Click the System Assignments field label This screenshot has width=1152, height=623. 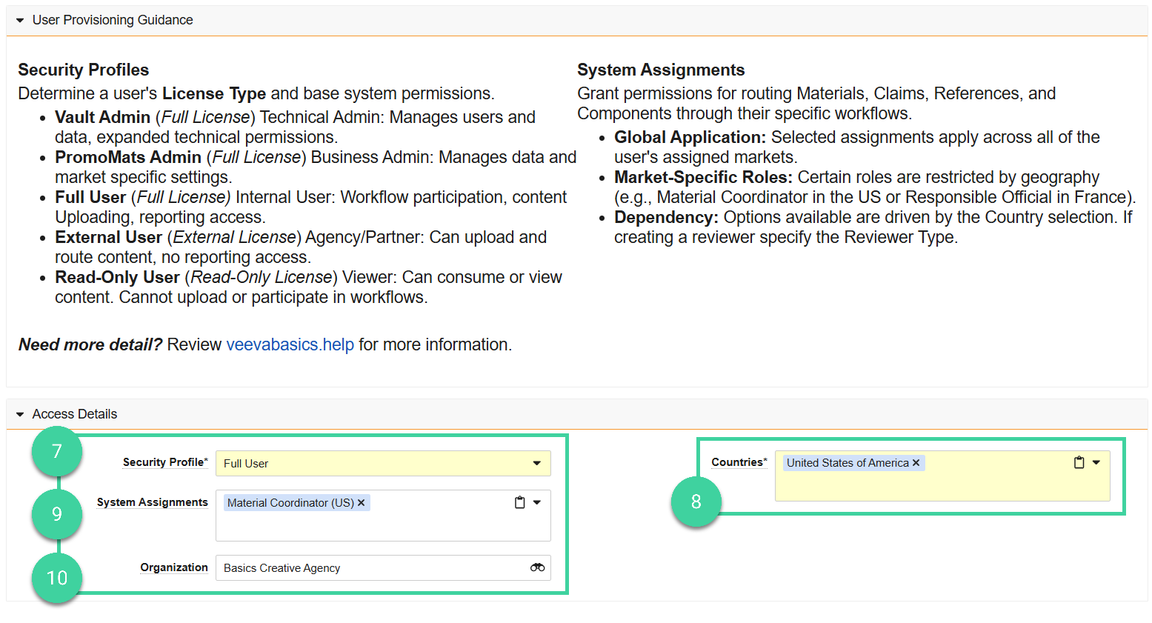tap(152, 502)
